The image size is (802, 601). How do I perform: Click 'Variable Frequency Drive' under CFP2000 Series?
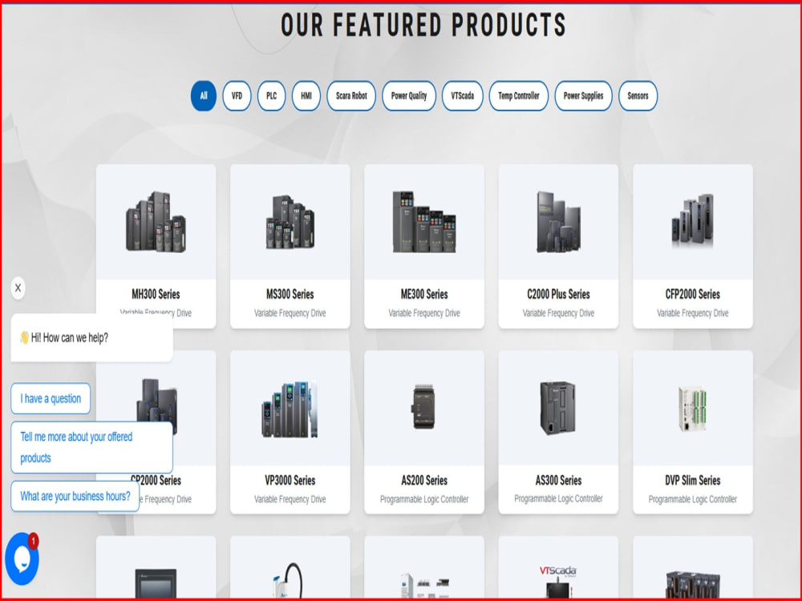click(693, 313)
